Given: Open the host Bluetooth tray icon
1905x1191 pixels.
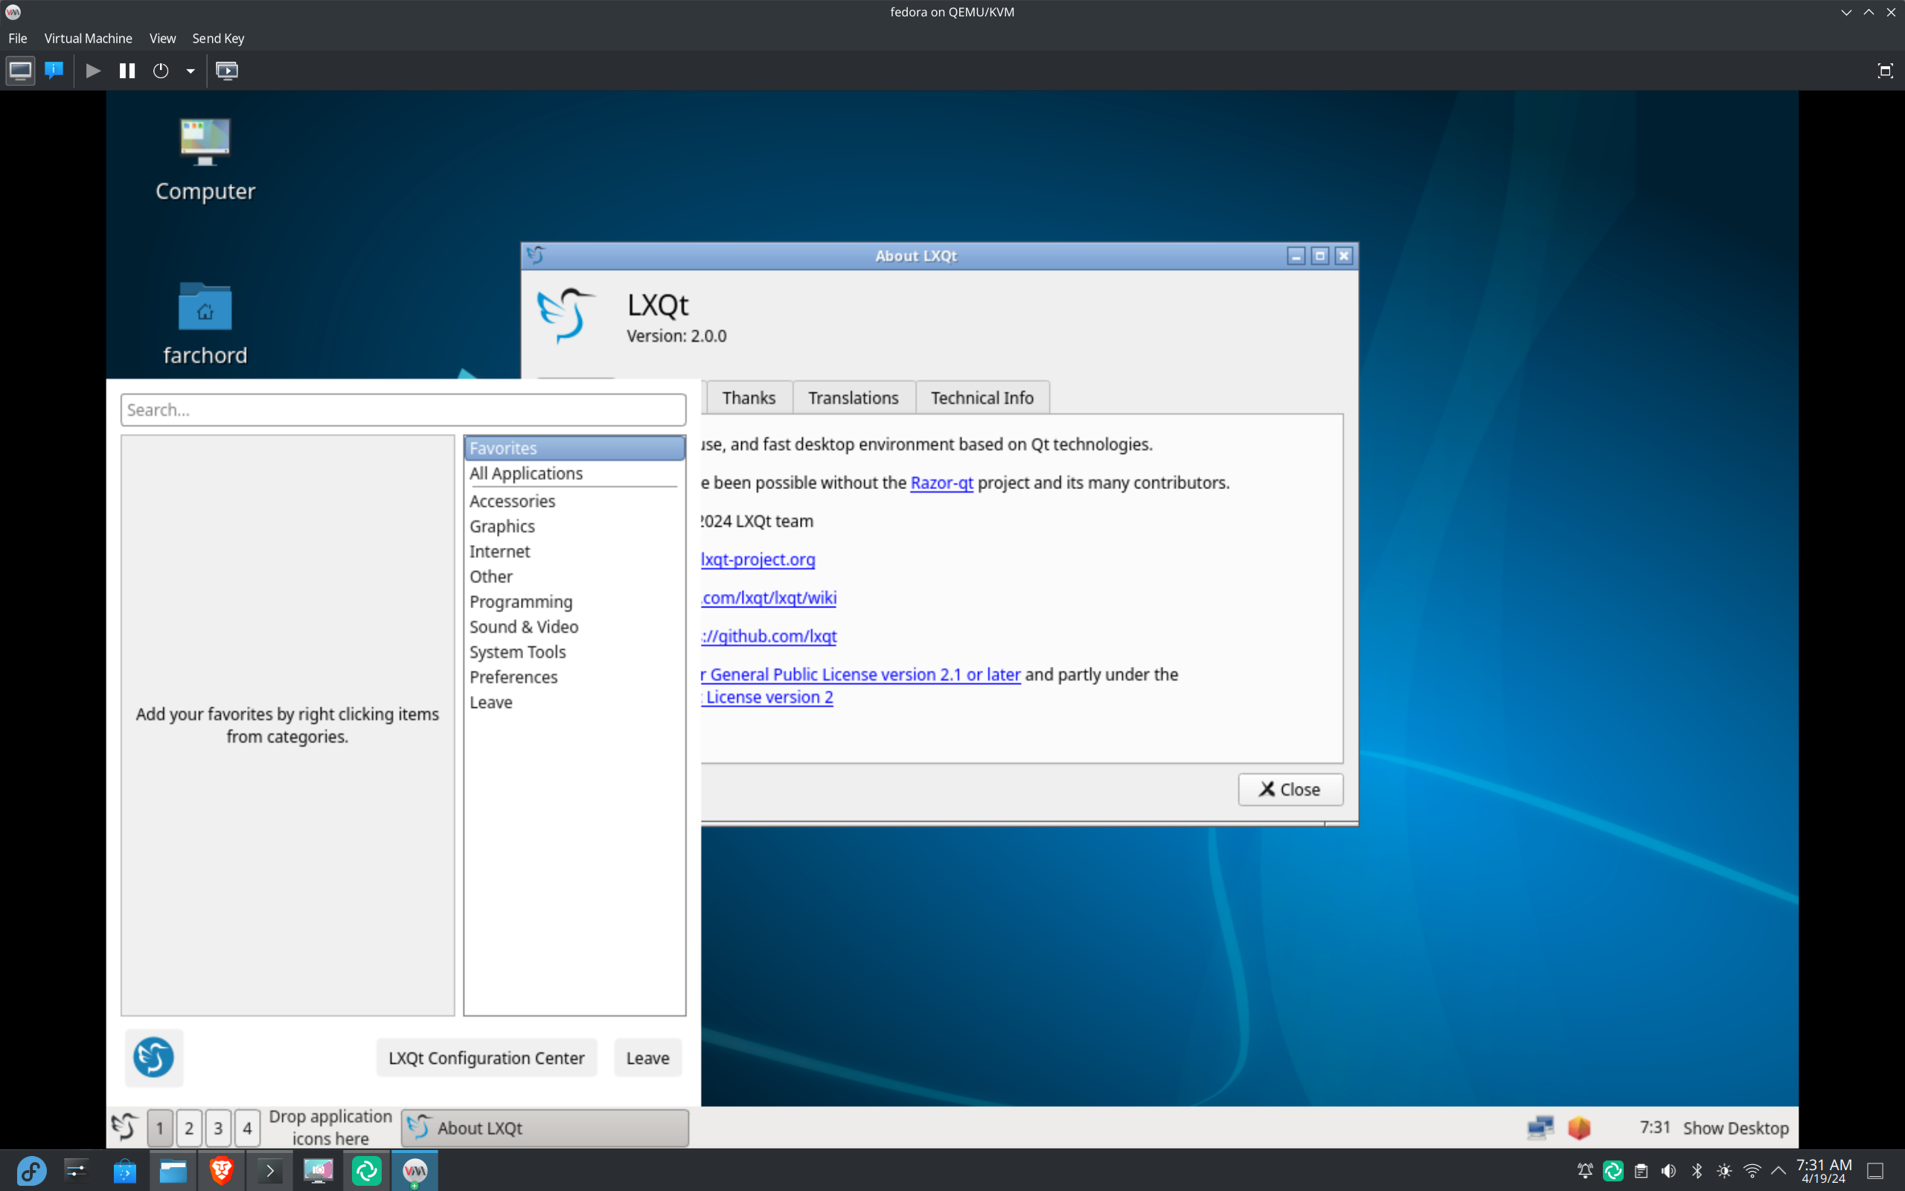Looking at the screenshot, I should tap(1697, 1172).
